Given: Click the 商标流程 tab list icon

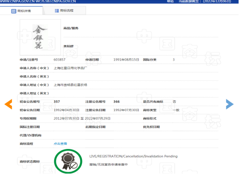Looking at the screenshot, I should coord(57,10).
